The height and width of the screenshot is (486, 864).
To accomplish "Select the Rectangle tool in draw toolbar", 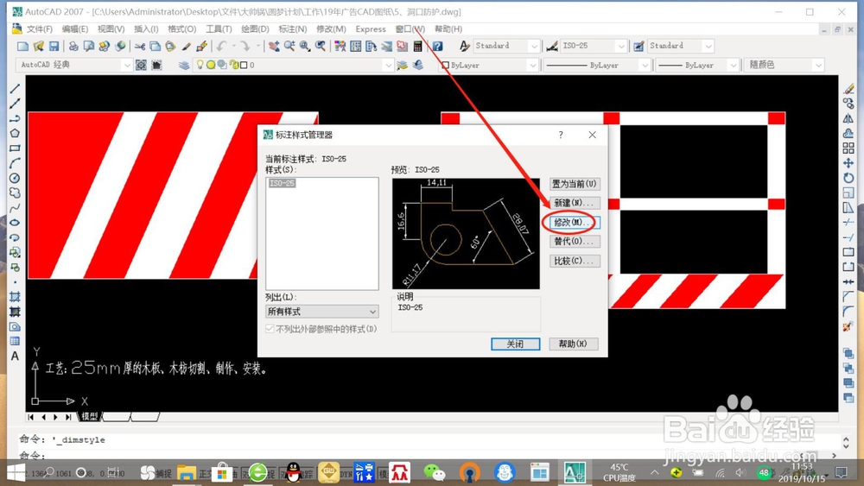I will point(15,148).
